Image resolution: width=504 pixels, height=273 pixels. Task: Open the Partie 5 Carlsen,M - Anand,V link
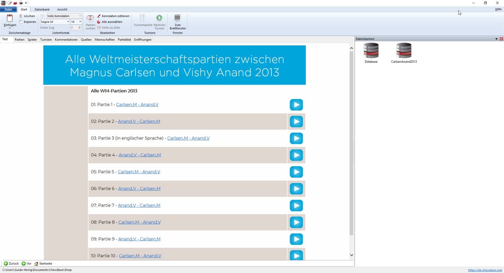click(139, 172)
